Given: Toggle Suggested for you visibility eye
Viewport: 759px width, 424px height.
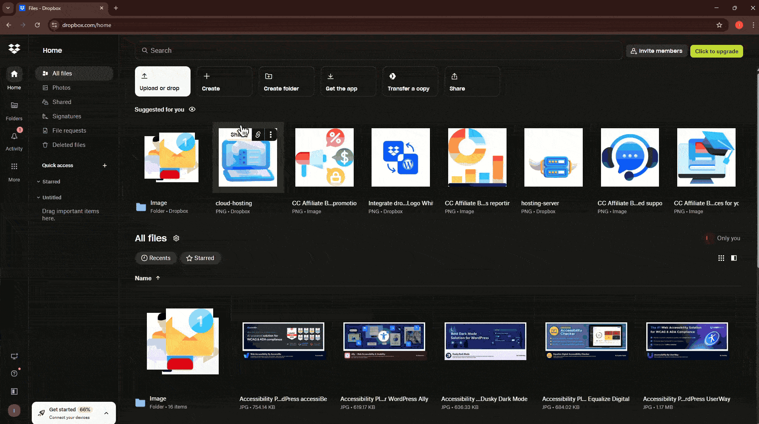Looking at the screenshot, I should point(192,110).
